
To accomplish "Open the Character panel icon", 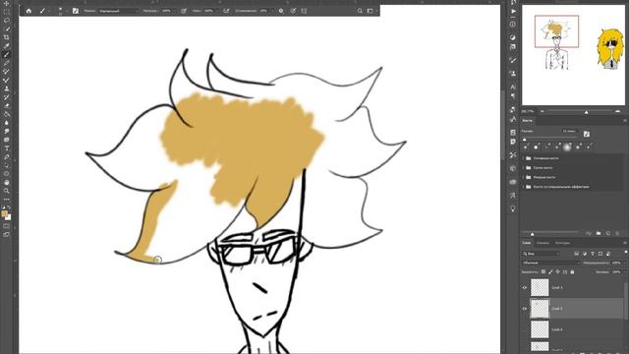I will (x=513, y=87).
